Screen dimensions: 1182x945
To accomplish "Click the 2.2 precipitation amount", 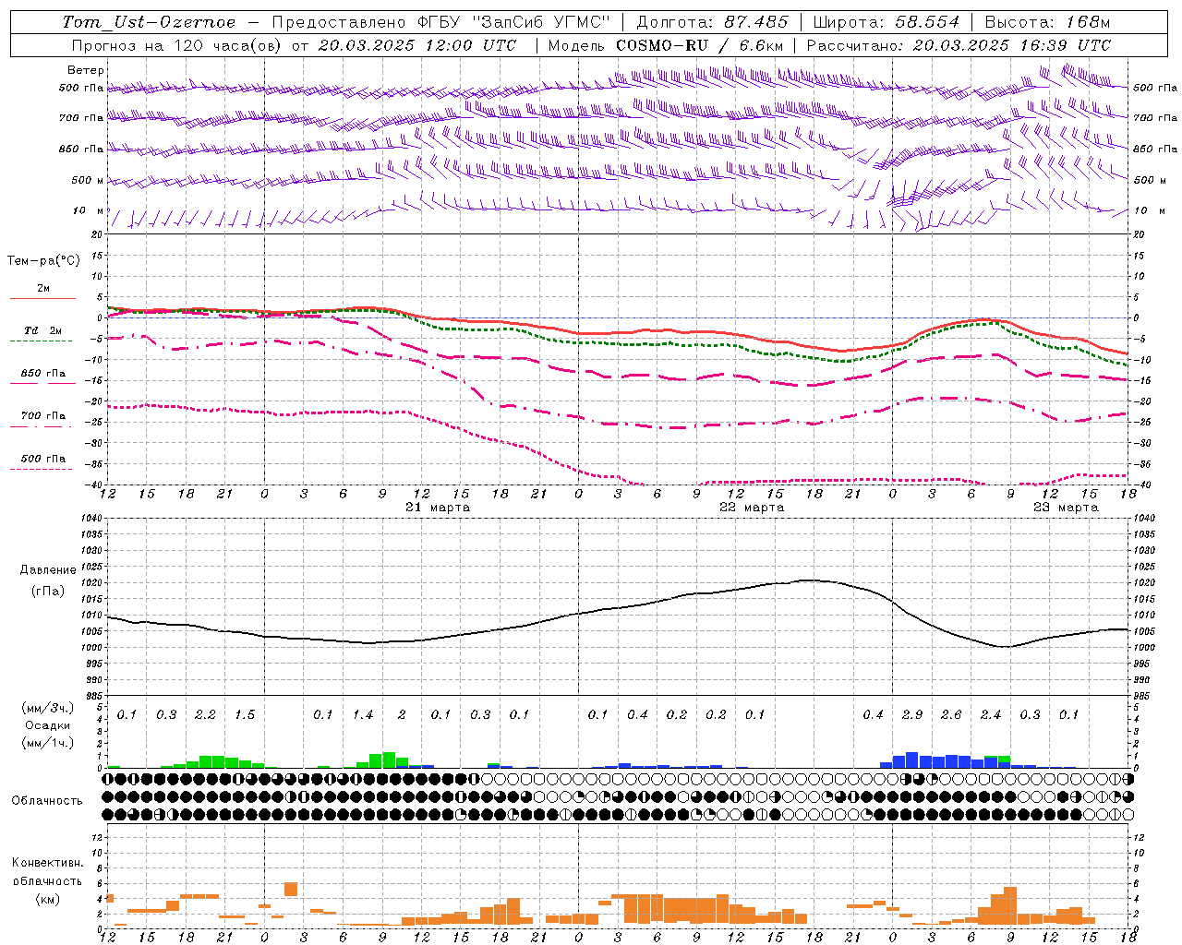I will coord(205,714).
